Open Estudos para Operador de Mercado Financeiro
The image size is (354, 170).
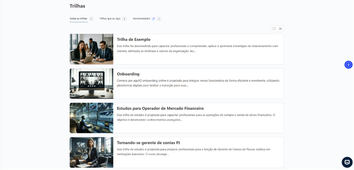(160, 108)
